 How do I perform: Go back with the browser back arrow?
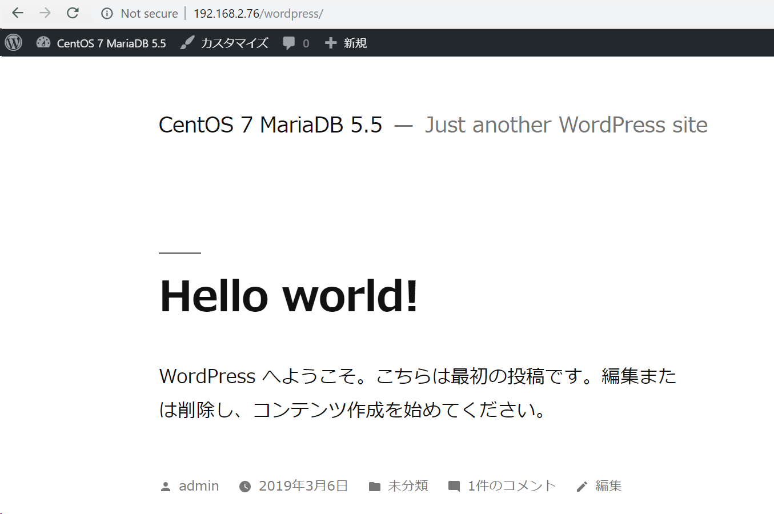coord(18,13)
